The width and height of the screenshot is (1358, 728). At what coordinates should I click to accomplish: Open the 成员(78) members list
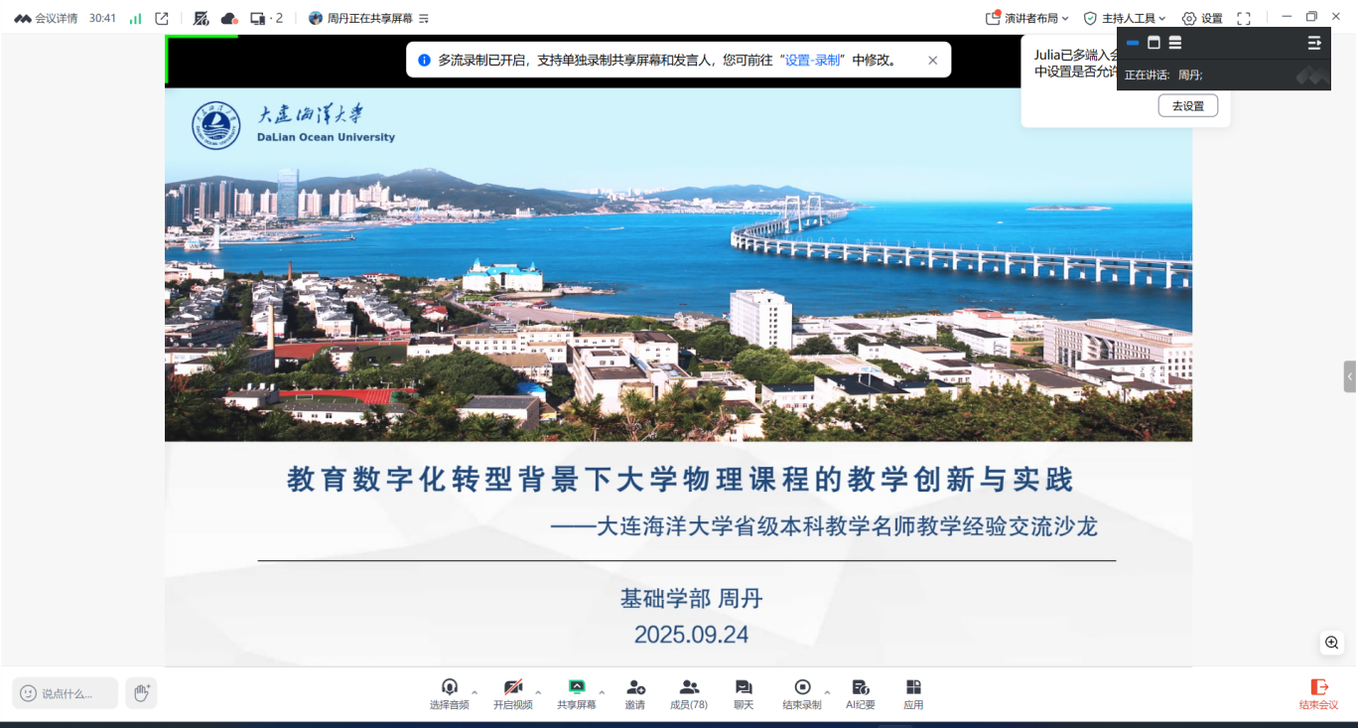pos(689,693)
